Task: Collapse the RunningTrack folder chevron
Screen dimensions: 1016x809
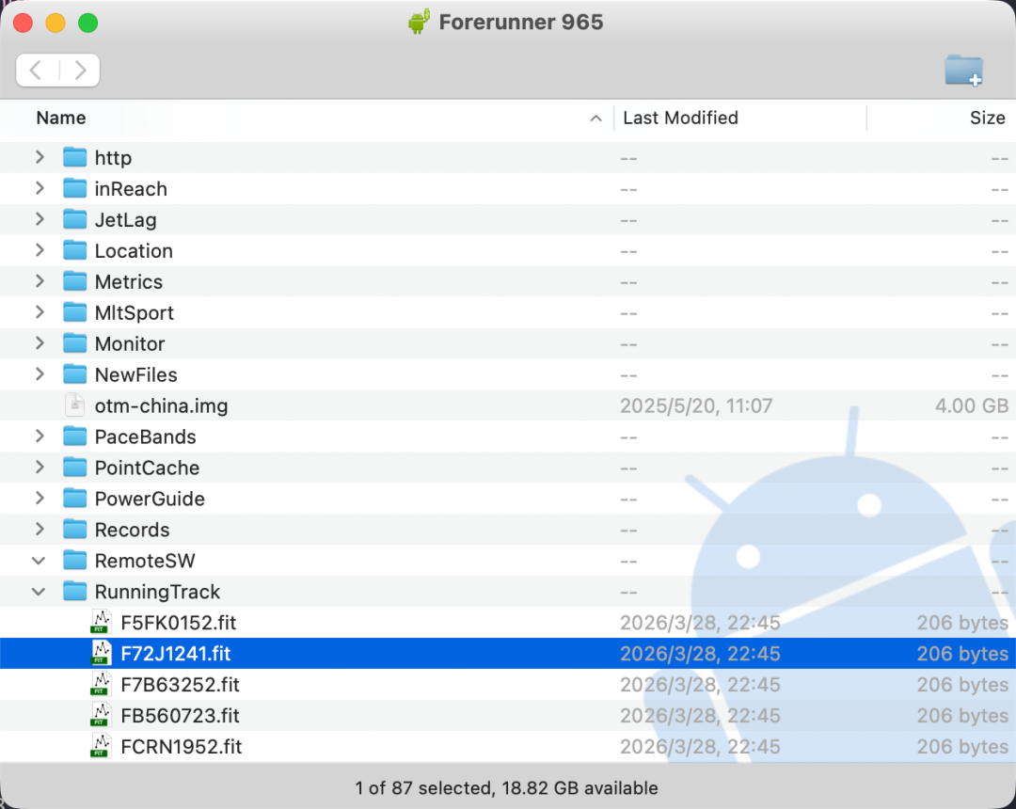Action: [39, 592]
